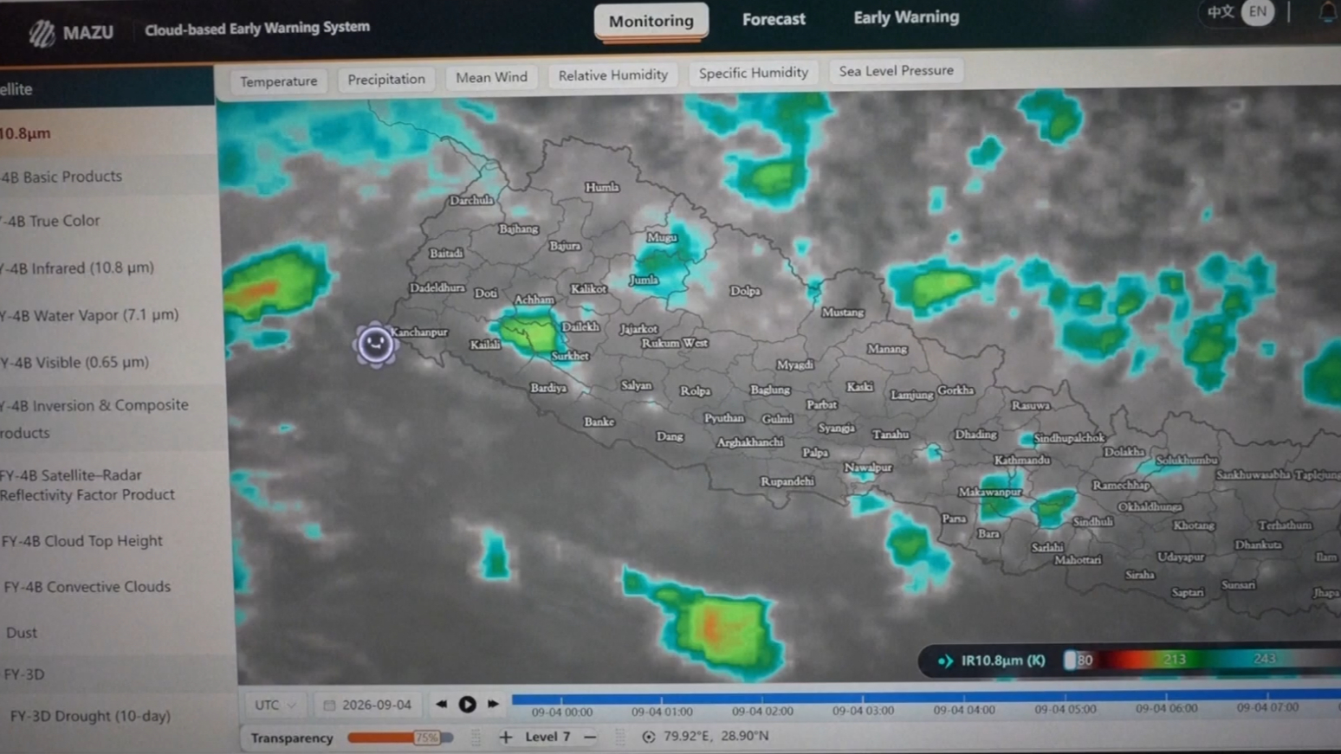Click the play button on timeline
The height and width of the screenshot is (754, 1341).
[467, 704]
